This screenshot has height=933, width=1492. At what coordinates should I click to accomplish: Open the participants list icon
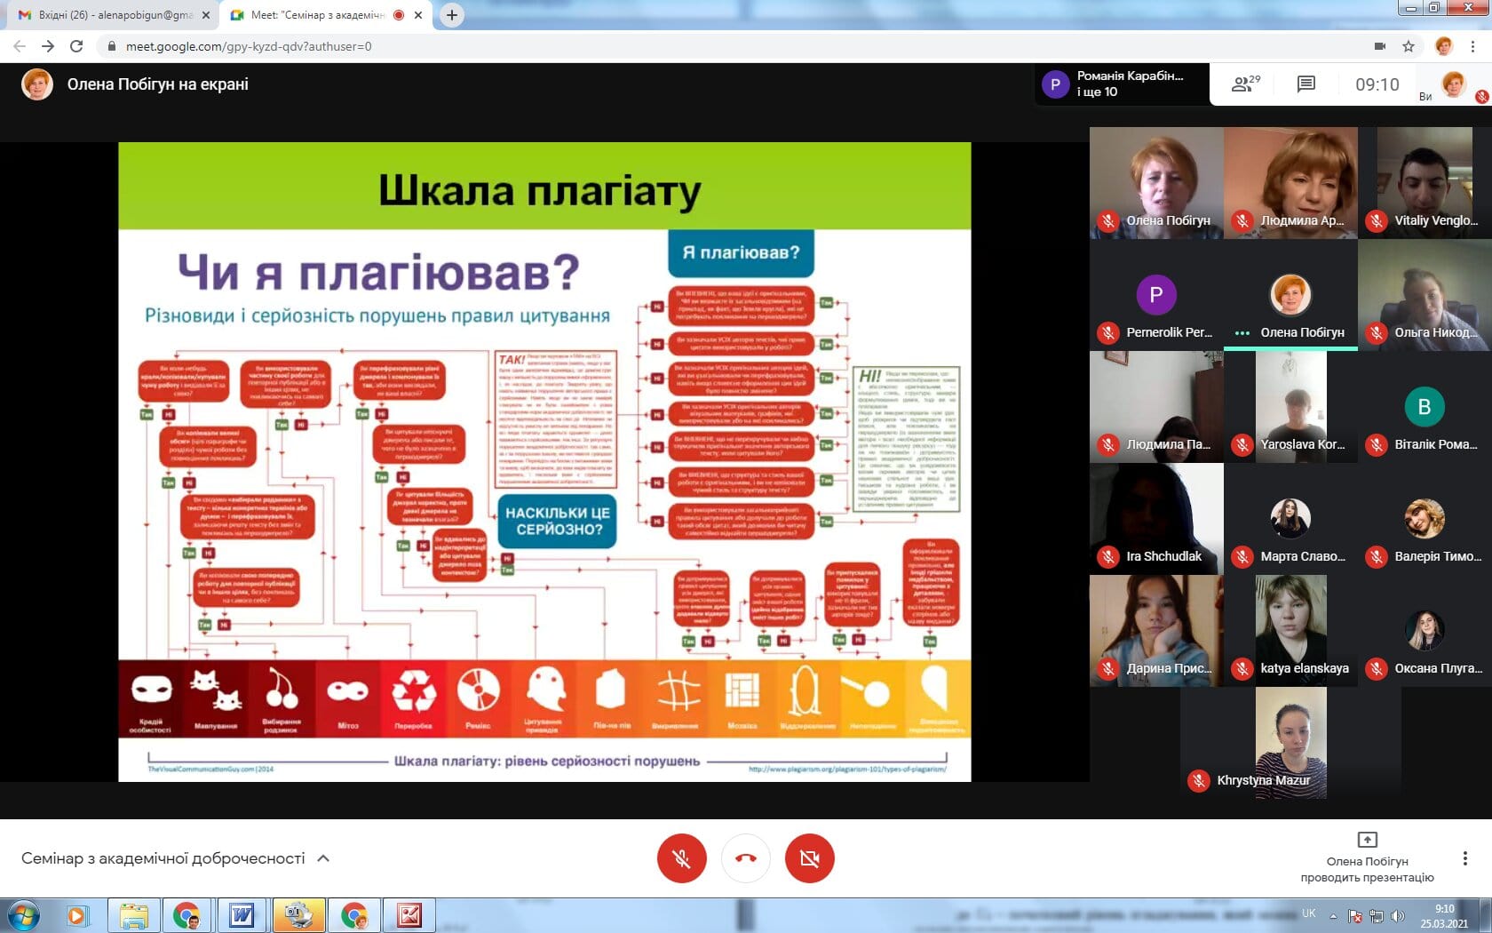(1245, 84)
